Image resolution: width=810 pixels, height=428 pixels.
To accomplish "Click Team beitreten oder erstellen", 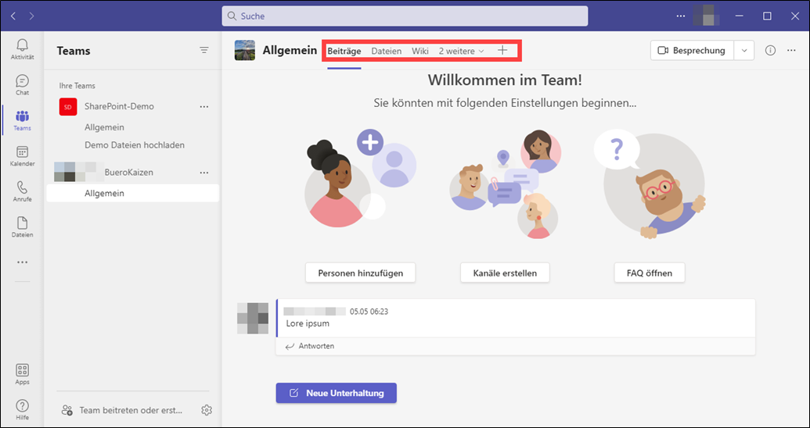I will point(122,411).
